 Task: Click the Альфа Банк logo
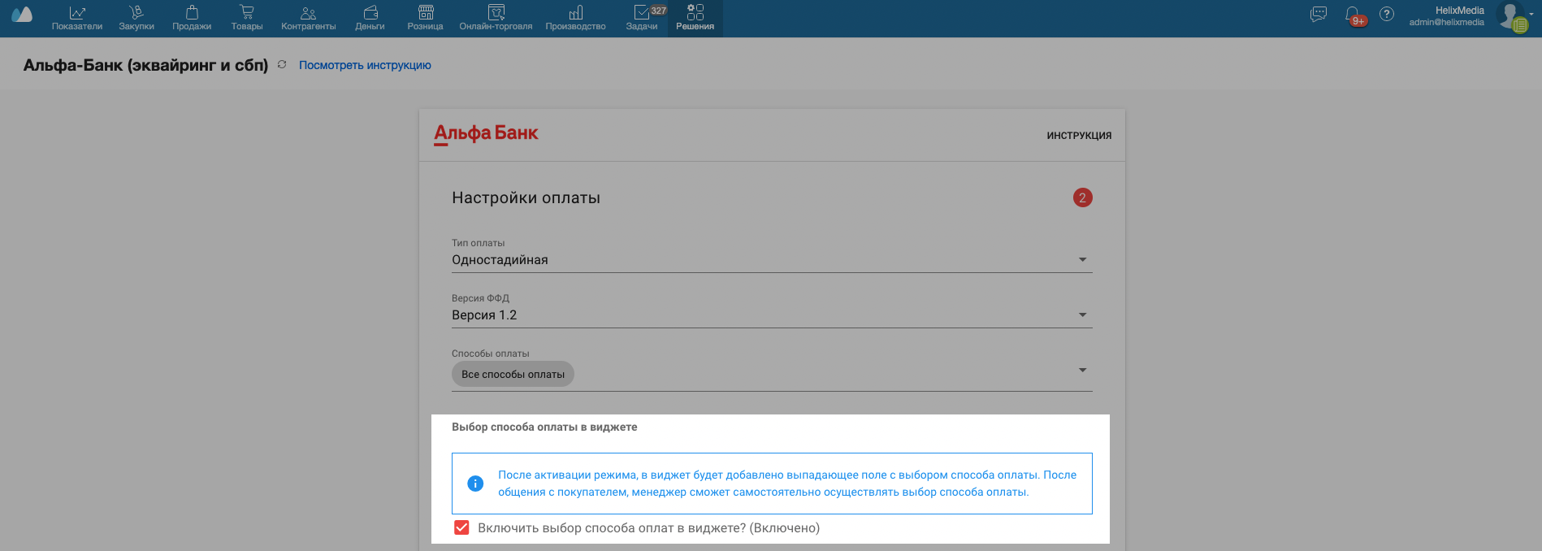486,134
